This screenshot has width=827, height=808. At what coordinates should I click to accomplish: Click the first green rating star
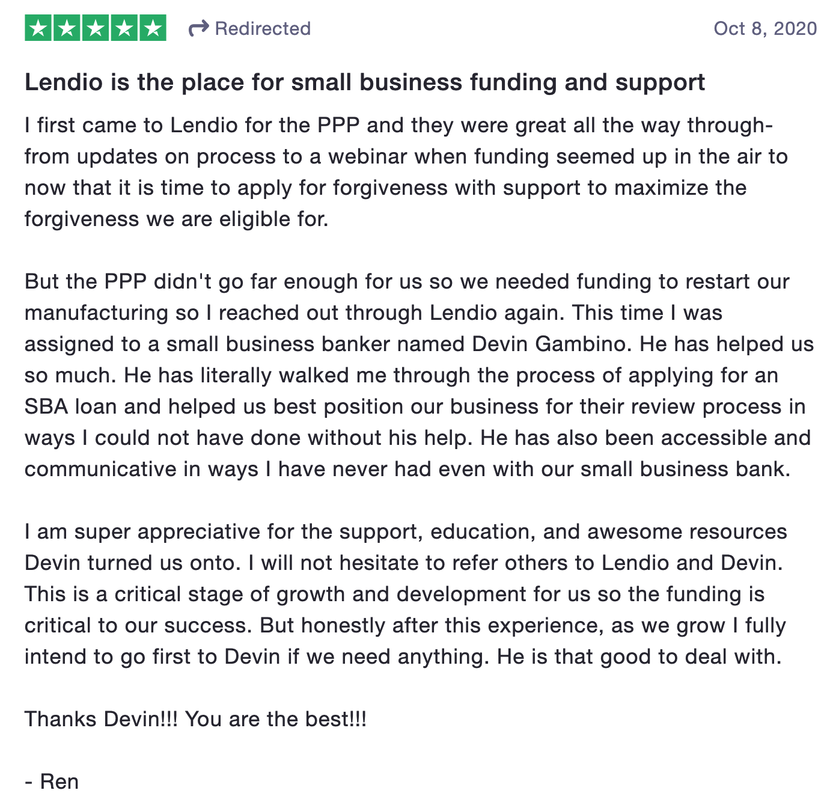(38, 28)
